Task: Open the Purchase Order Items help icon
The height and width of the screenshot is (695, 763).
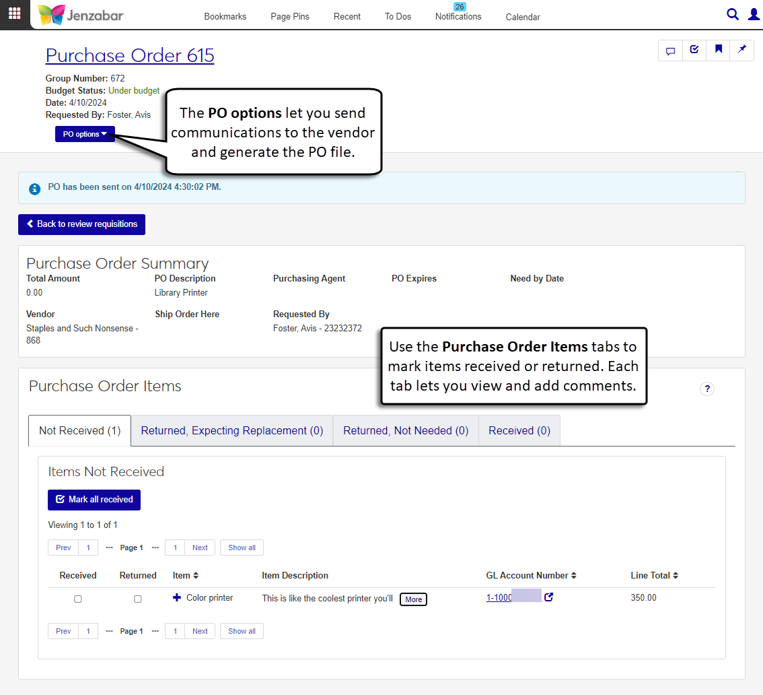Action: point(706,389)
